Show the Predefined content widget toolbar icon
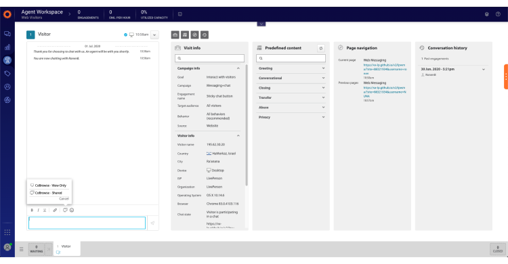Screen dimensions: 508x264 (185, 35)
